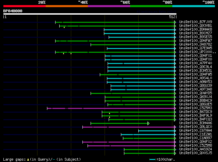This screenshot has width=218, height=162.
Task: Open hit UniRef100_B9SES5
Action: coord(196,37)
